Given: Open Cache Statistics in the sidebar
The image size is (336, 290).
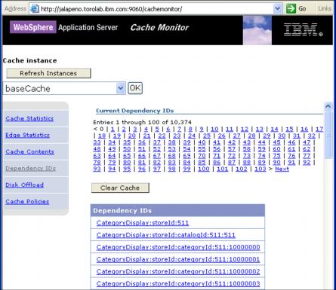Looking at the screenshot, I should (x=29, y=118).
